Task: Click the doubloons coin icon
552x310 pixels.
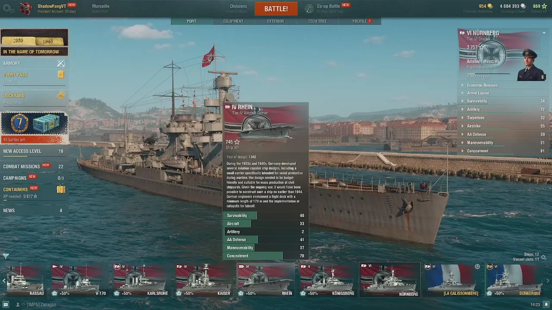Action: coord(489,6)
